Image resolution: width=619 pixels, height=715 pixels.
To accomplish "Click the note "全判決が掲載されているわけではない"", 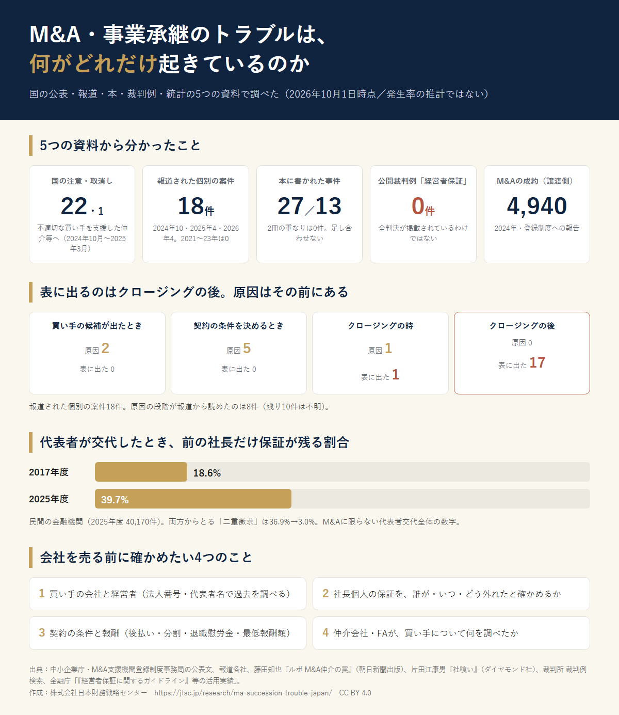I will pyautogui.click(x=423, y=233).
